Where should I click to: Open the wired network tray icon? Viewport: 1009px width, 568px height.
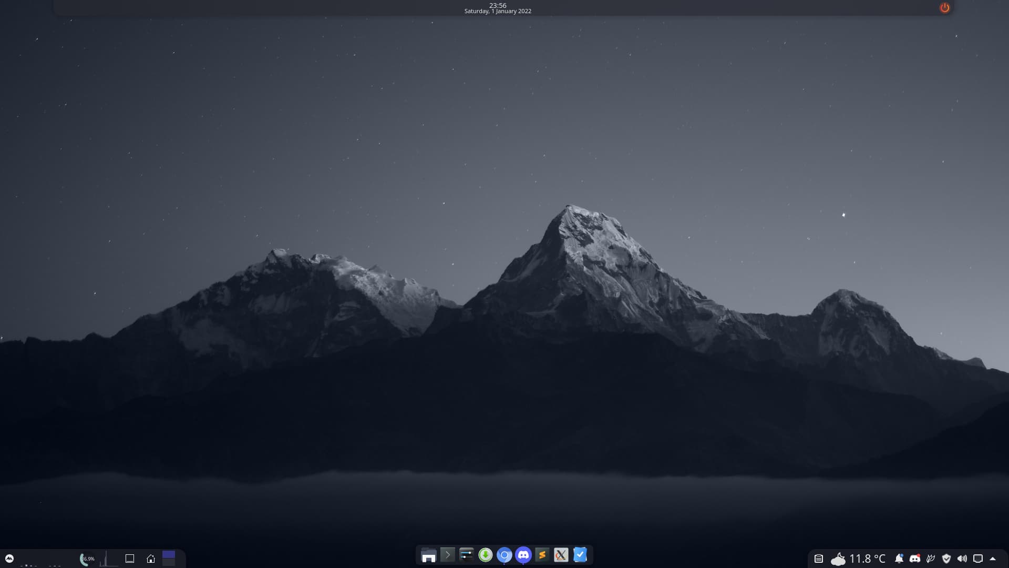978,559
